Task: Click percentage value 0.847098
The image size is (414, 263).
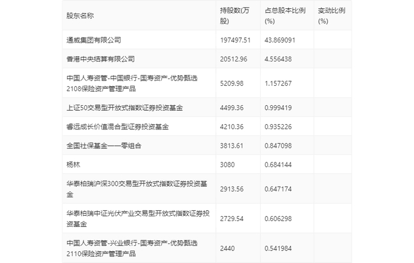Action: pyautogui.click(x=279, y=145)
